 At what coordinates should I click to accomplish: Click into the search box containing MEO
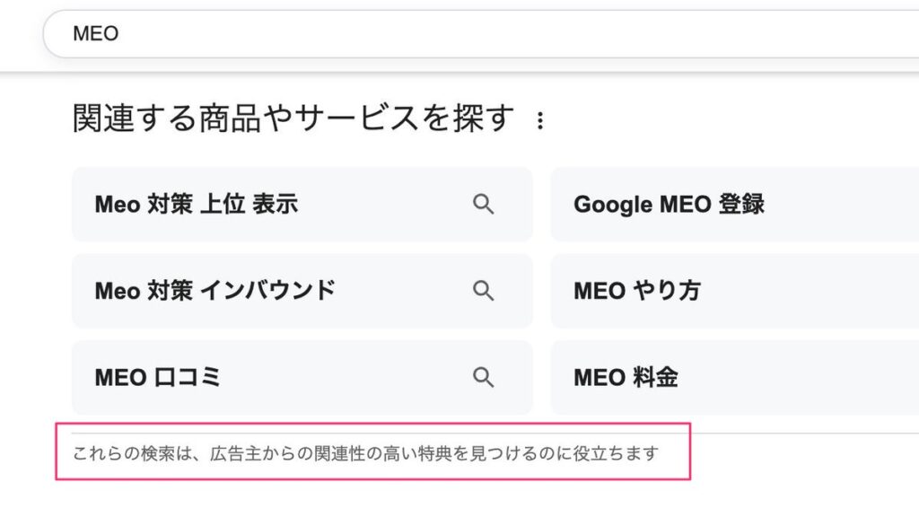click(x=449, y=34)
